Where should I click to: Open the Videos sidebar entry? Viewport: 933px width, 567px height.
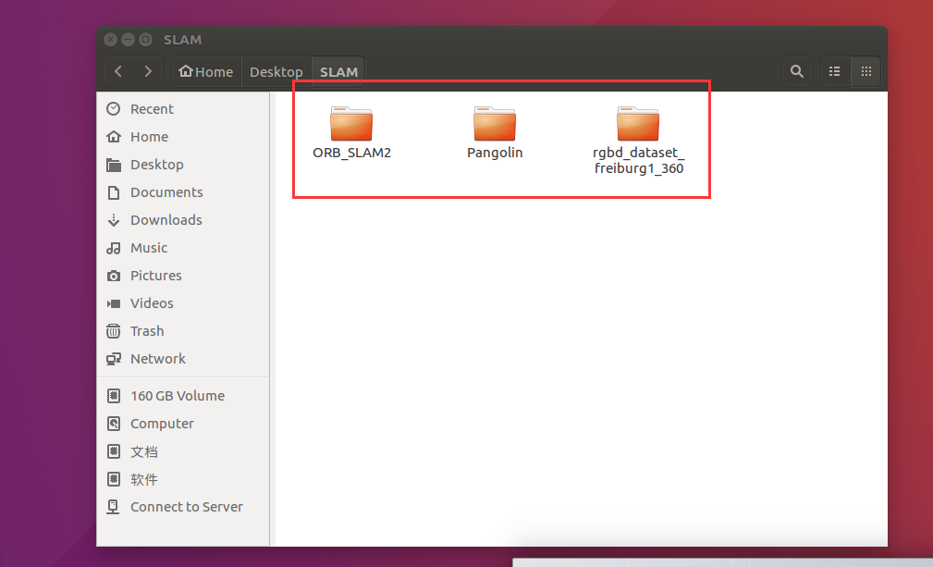tap(152, 303)
